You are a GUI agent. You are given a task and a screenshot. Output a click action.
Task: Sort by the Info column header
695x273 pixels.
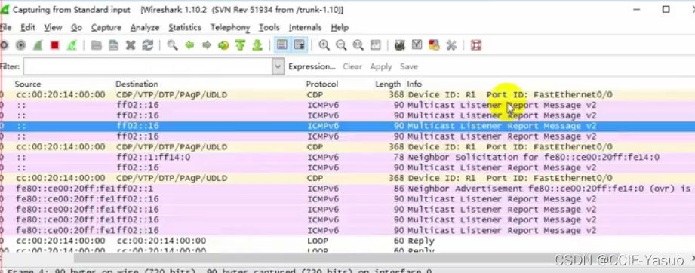[x=414, y=84]
